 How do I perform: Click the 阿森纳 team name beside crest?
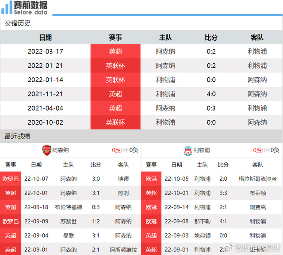click(x=61, y=150)
